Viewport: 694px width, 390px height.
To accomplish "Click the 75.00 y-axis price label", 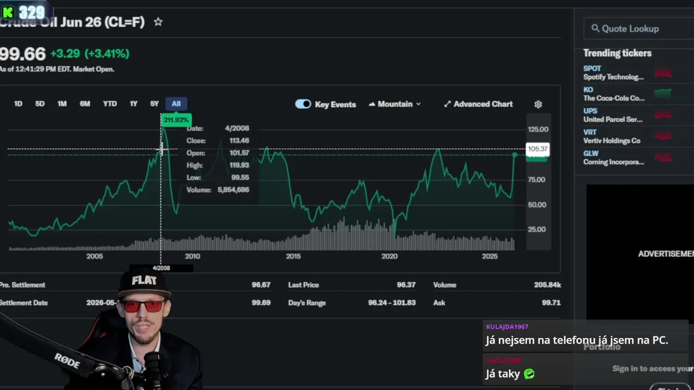I will (536, 179).
